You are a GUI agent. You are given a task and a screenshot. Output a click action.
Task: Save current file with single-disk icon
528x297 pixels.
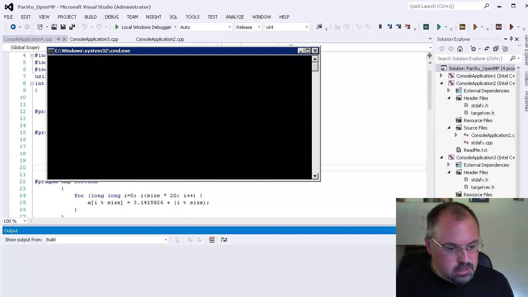click(63, 27)
